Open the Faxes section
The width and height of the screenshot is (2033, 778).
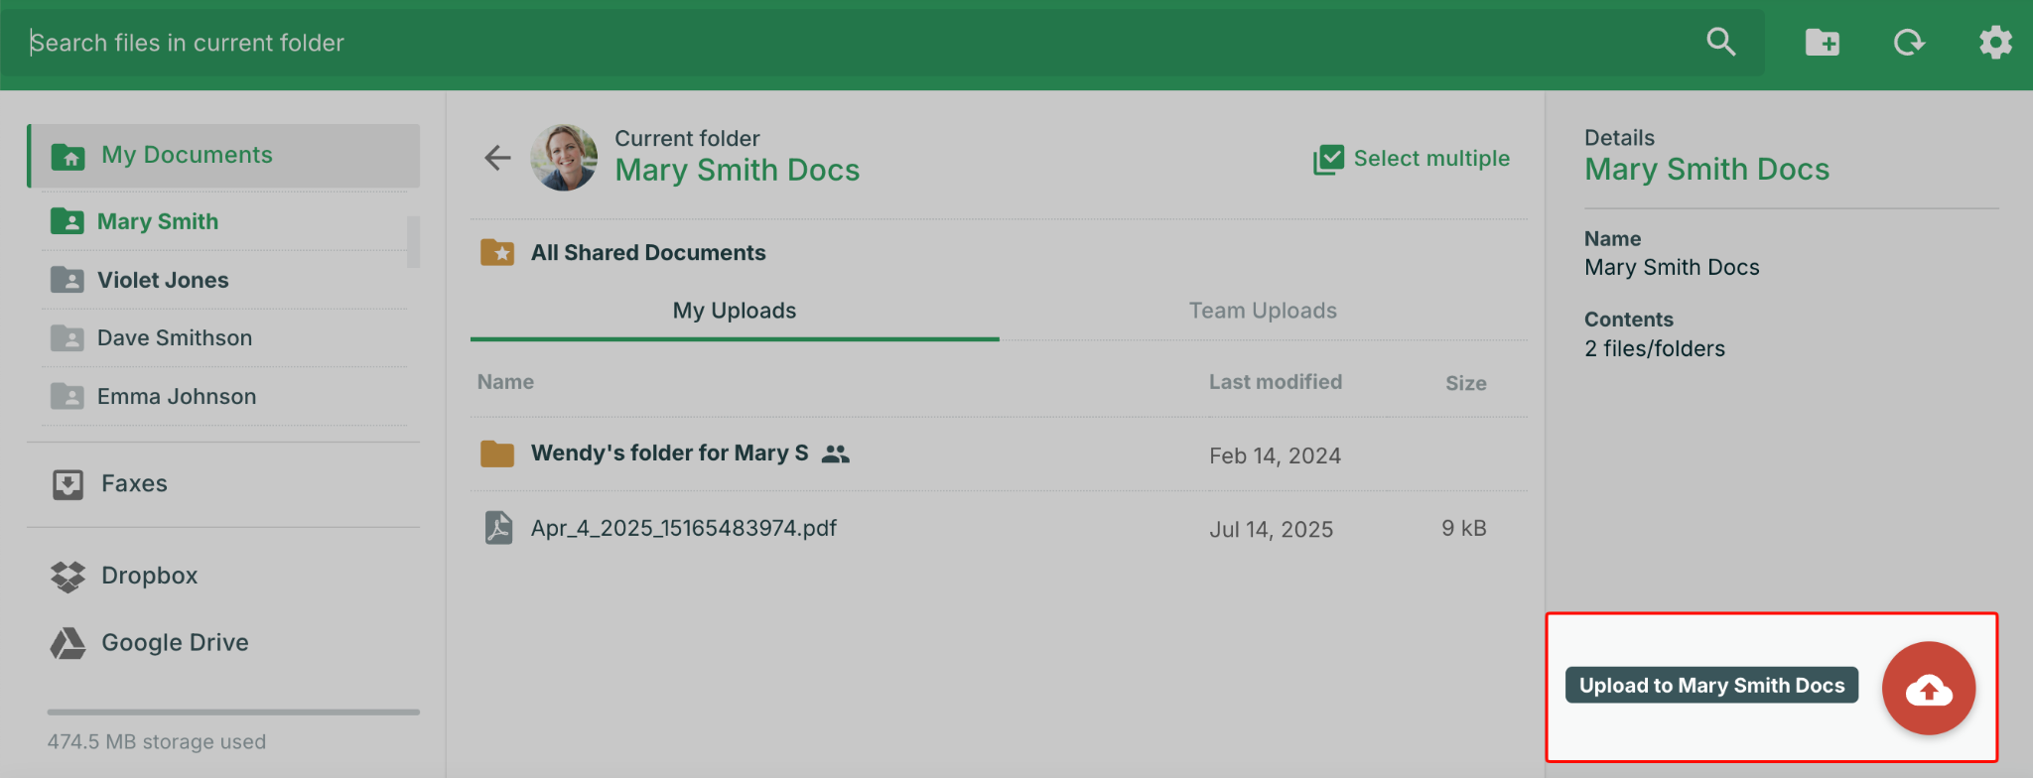coord(134,484)
